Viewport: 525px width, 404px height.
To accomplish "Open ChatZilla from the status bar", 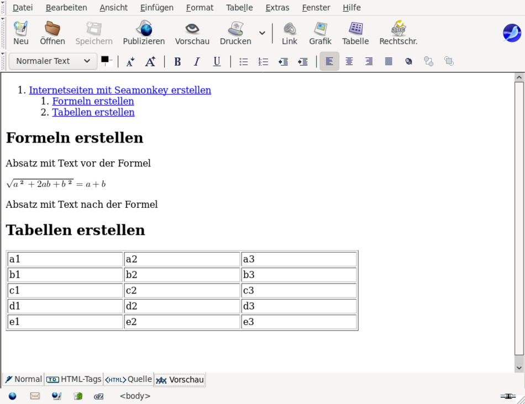I will (x=99, y=396).
